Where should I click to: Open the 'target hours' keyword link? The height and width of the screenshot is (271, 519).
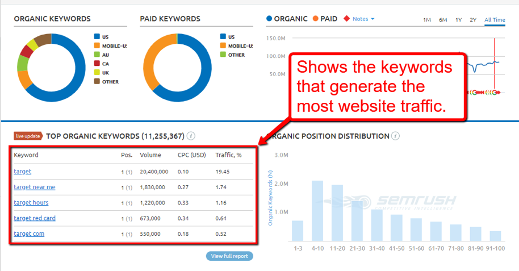click(31, 202)
